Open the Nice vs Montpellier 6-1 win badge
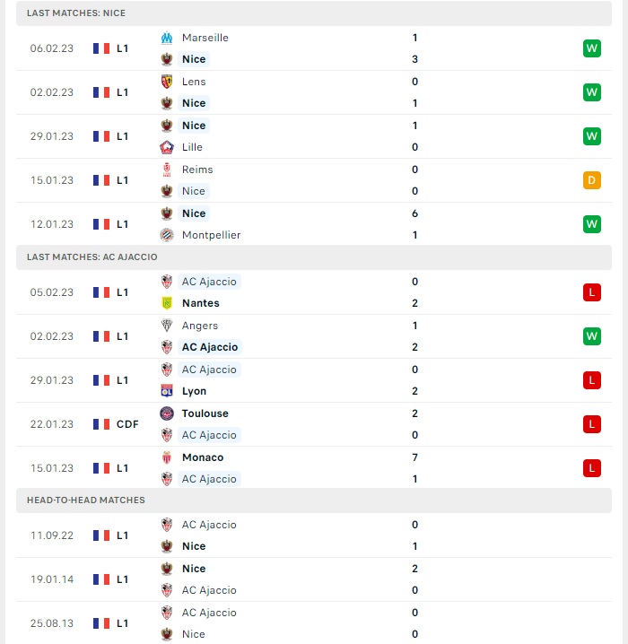The image size is (628, 644). [591, 224]
